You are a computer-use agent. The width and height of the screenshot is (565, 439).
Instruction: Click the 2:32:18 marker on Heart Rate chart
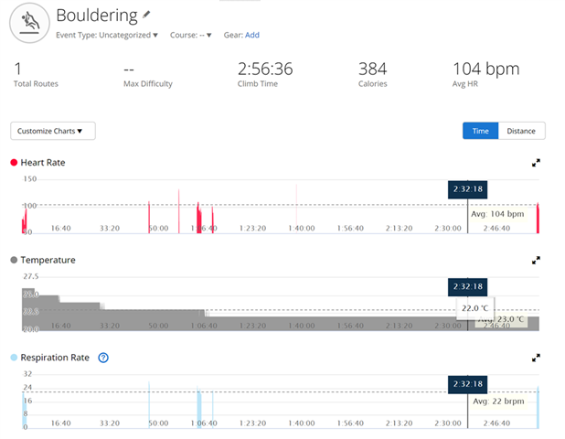467,188
